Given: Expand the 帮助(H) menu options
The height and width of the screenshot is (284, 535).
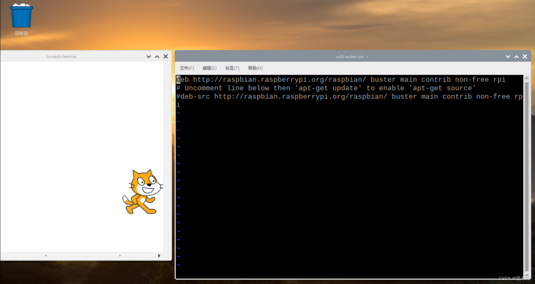Looking at the screenshot, I should coord(255,68).
